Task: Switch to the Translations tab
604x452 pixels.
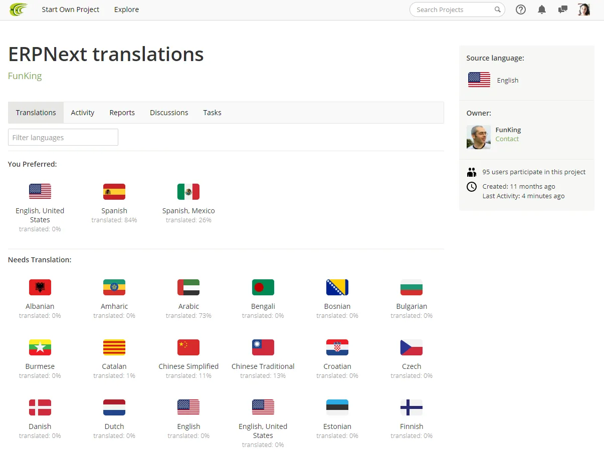Action: pyautogui.click(x=36, y=113)
